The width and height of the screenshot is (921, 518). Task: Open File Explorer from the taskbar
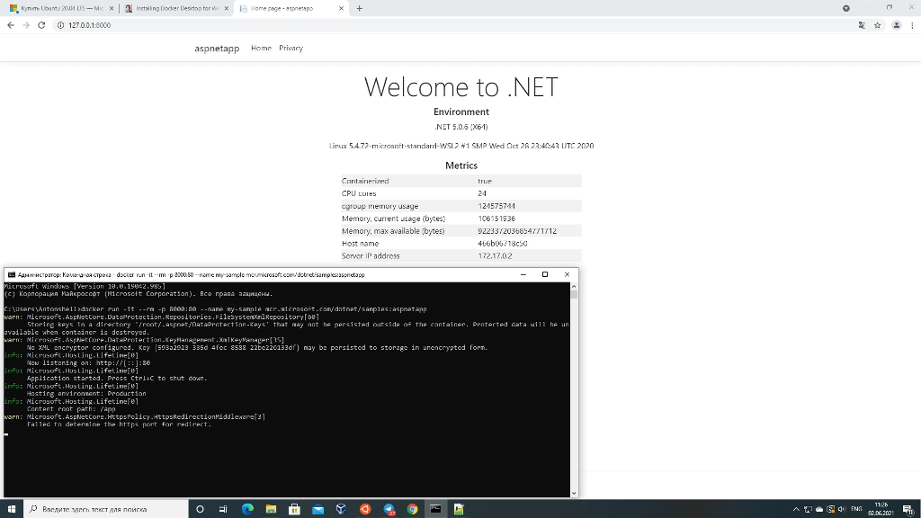point(271,509)
